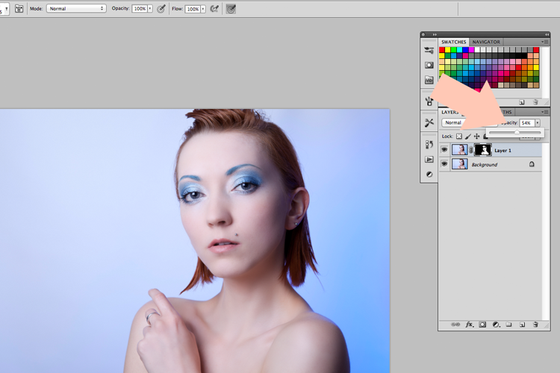Open the Actions play-button panel icon
Viewport: 560px width, 373px height.
[x=429, y=159]
